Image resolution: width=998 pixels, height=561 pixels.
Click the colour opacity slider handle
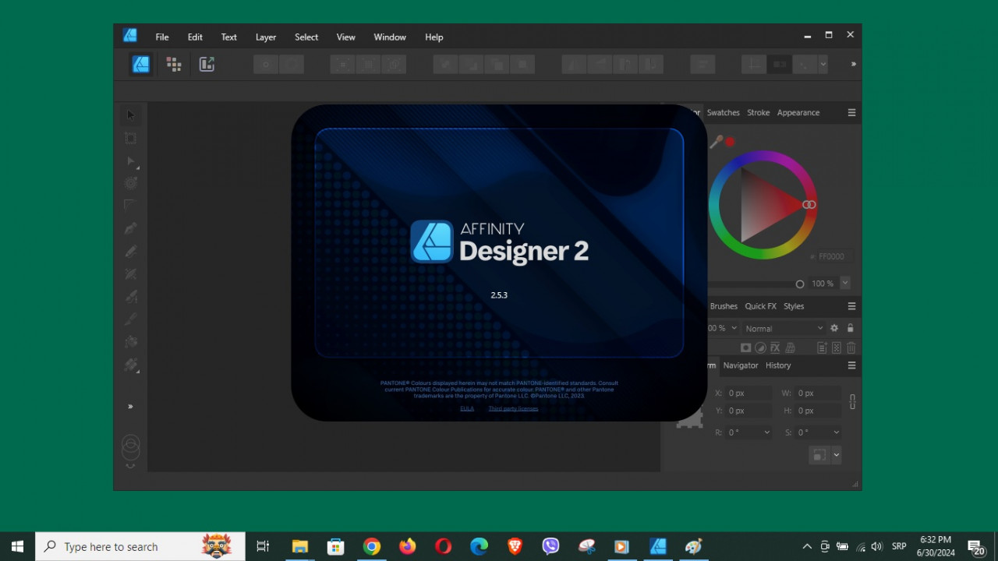point(800,284)
